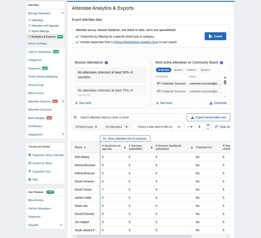Expand Community Board list with See more
This screenshot has height=238, width=261.
click(164, 103)
